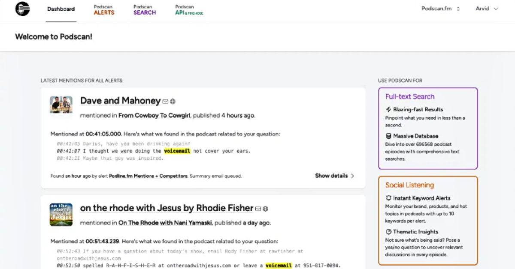Click globe icon next to Dave and Mahoney
Viewport: 515px width, 269px height.
point(173,102)
